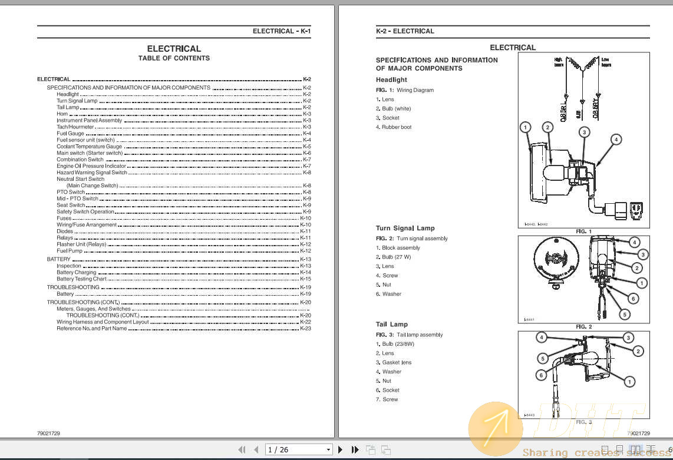
Task: Click the next view icon
Action: pyautogui.click(x=386, y=450)
